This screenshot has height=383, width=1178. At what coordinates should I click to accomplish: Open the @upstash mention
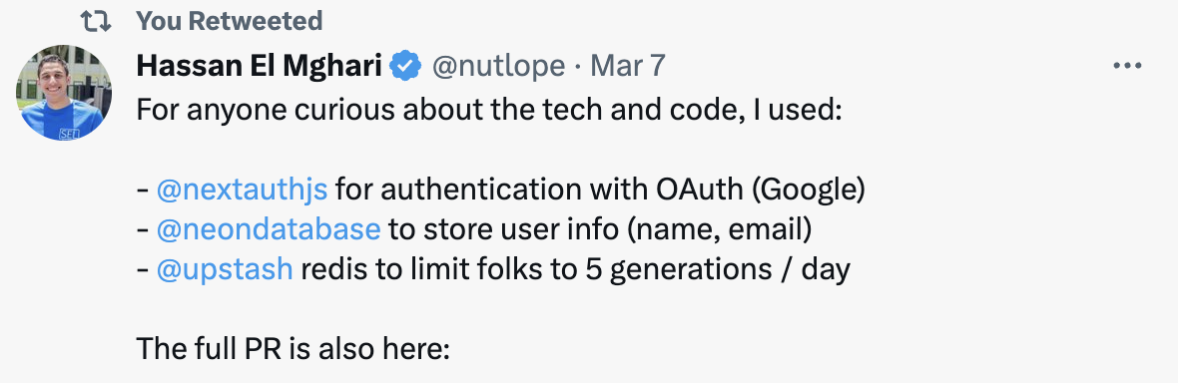click(225, 269)
